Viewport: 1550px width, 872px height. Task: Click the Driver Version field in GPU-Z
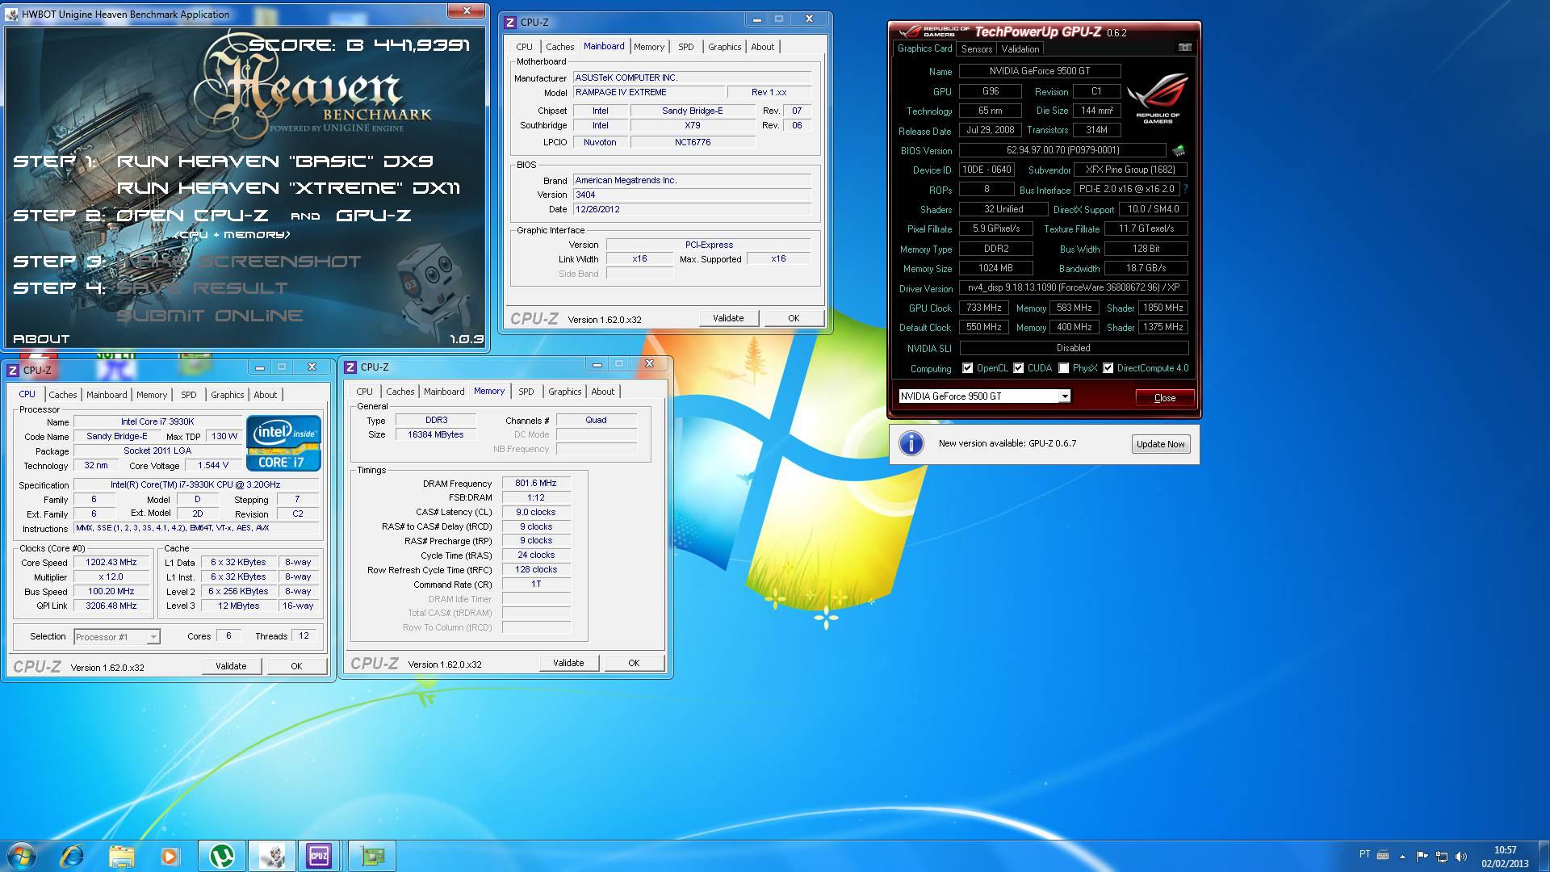(1074, 287)
